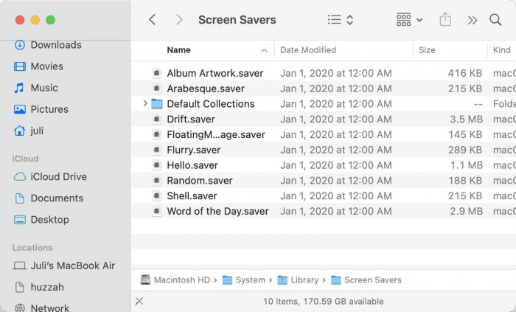The image size is (516, 312).
Task: Open the list view options dropdown
Action: (341, 20)
